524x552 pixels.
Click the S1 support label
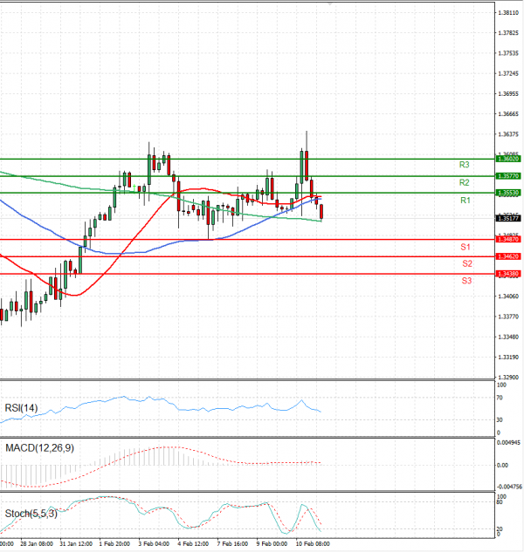point(465,247)
